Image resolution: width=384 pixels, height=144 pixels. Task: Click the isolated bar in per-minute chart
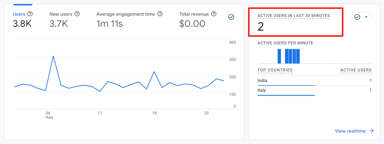279,56
